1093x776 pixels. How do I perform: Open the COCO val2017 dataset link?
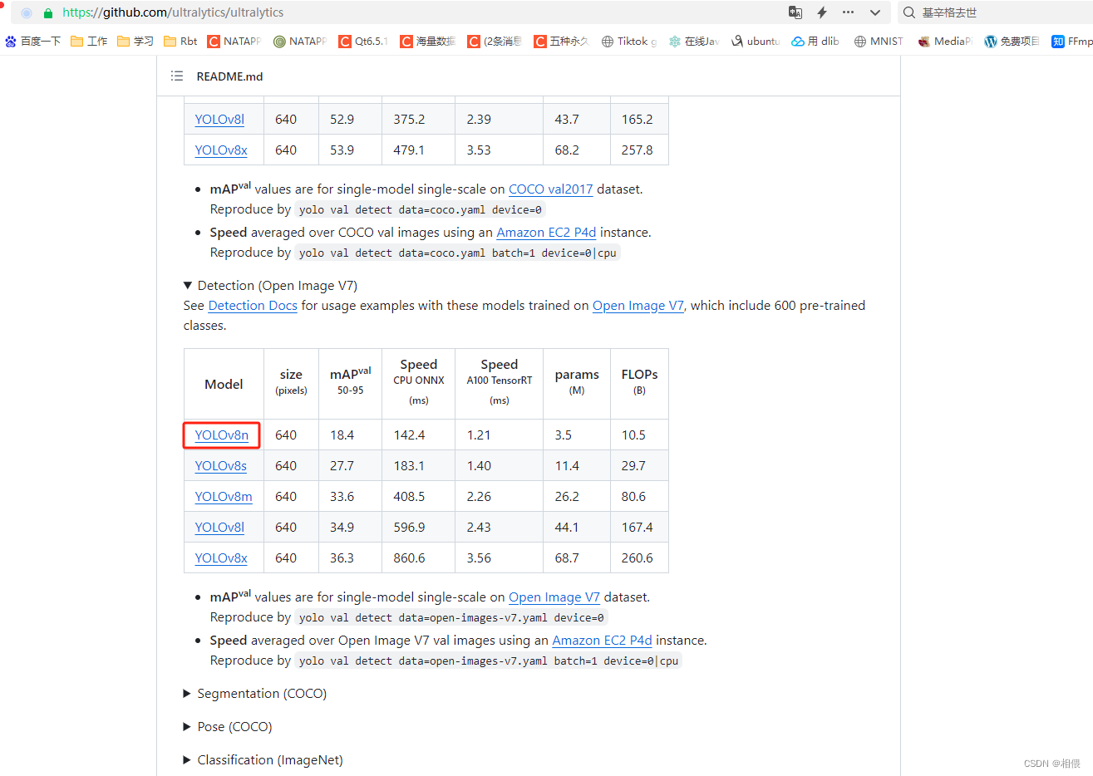click(550, 189)
